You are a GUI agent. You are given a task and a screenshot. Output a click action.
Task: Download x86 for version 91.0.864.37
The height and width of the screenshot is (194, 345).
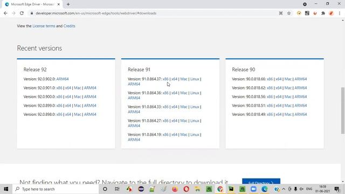click(x=165, y=79)
